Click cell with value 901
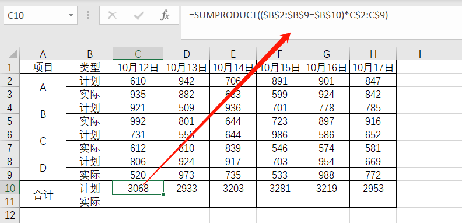 [x=326, y=81]
